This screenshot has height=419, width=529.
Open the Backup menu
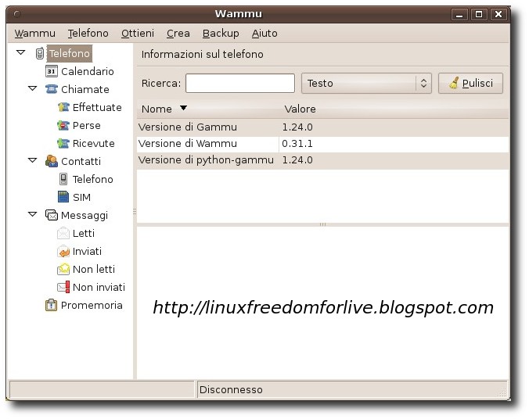[221, 34]
